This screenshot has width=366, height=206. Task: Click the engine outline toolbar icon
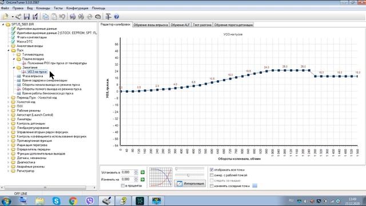(98, 17)
